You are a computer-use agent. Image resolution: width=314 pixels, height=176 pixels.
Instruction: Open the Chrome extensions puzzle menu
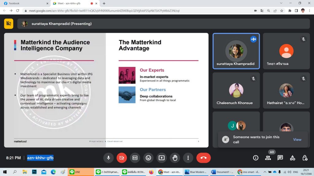[289, 10]
